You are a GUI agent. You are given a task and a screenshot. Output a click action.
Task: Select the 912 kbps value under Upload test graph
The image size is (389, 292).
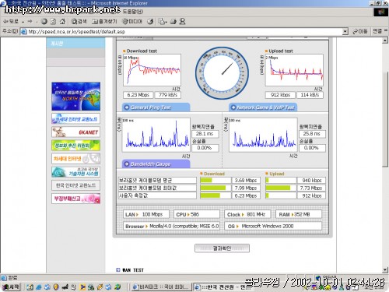pos(280,95)
